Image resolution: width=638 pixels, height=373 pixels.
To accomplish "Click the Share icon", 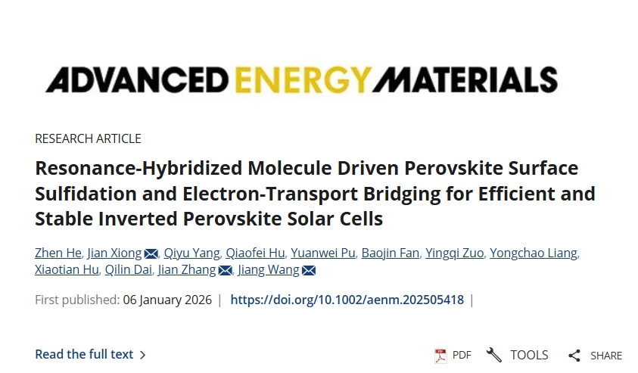I will 574,356.
